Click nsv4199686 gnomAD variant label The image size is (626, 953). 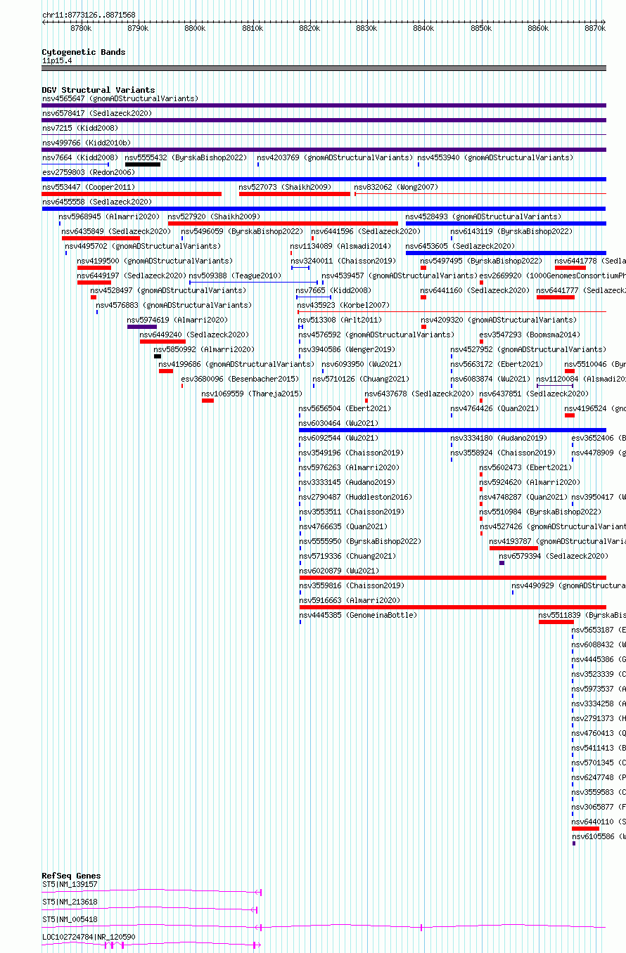click(x=237, y=364)
